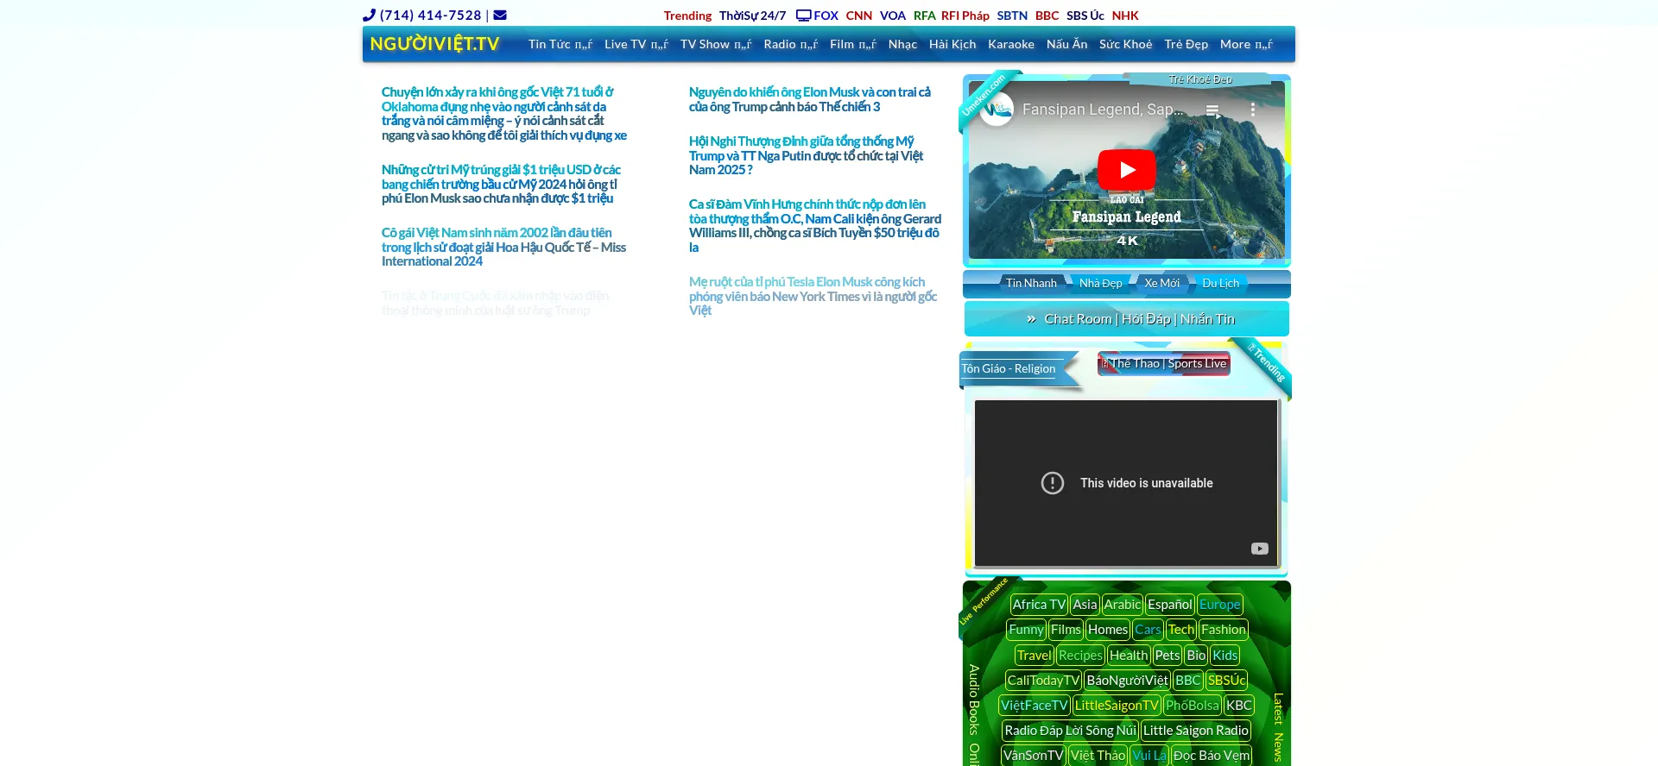
Task: Open the video three-dot more options
Action: click(1252, 110)
